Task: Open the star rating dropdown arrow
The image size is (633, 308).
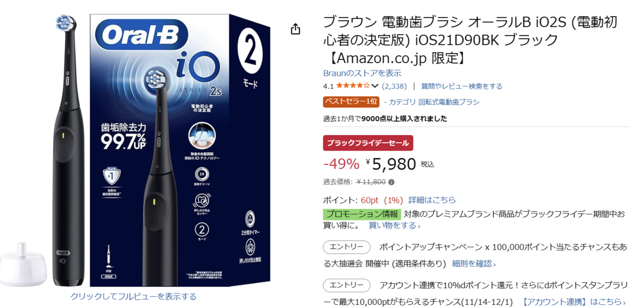Action: (375, 86)
